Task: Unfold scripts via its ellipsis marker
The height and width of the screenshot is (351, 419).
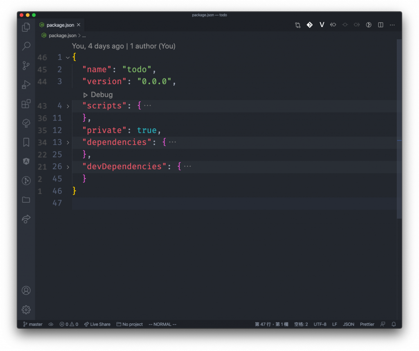Action: pyautogui.click(x=147, y=106)
